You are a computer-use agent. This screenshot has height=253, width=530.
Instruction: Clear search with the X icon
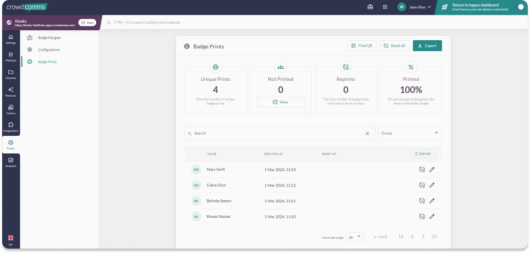(367, 133)
